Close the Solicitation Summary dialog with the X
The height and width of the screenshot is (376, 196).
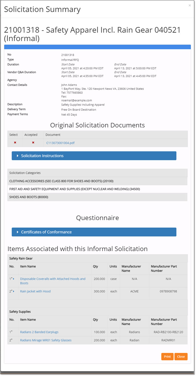pos(190,5)
